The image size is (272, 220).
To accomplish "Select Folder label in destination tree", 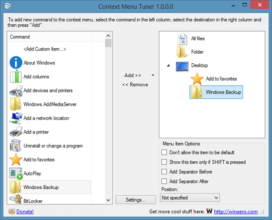I will click(197, 52).
